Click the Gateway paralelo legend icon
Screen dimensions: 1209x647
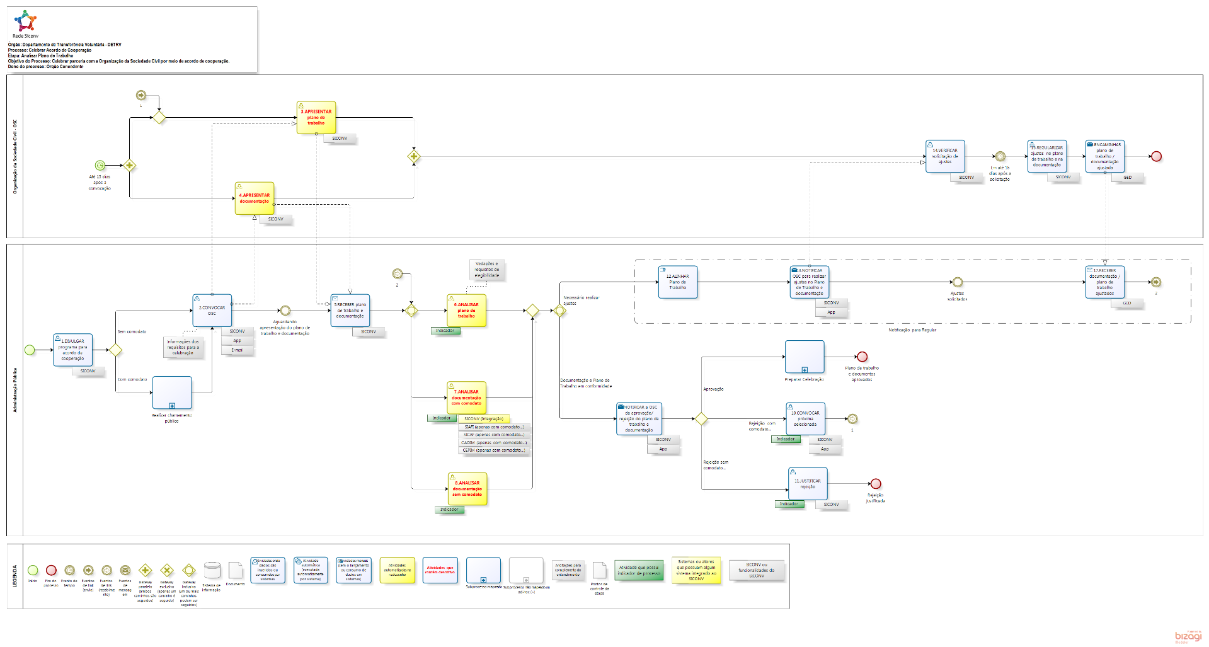(145, 570)
